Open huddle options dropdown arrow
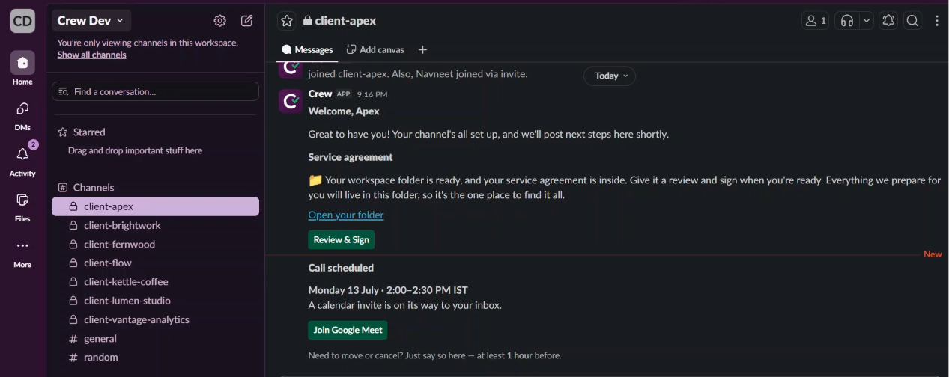949x377 pixels. (867, 21)
